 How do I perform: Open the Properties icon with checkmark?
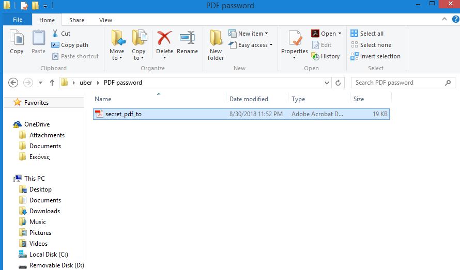[x=295, y=38]
